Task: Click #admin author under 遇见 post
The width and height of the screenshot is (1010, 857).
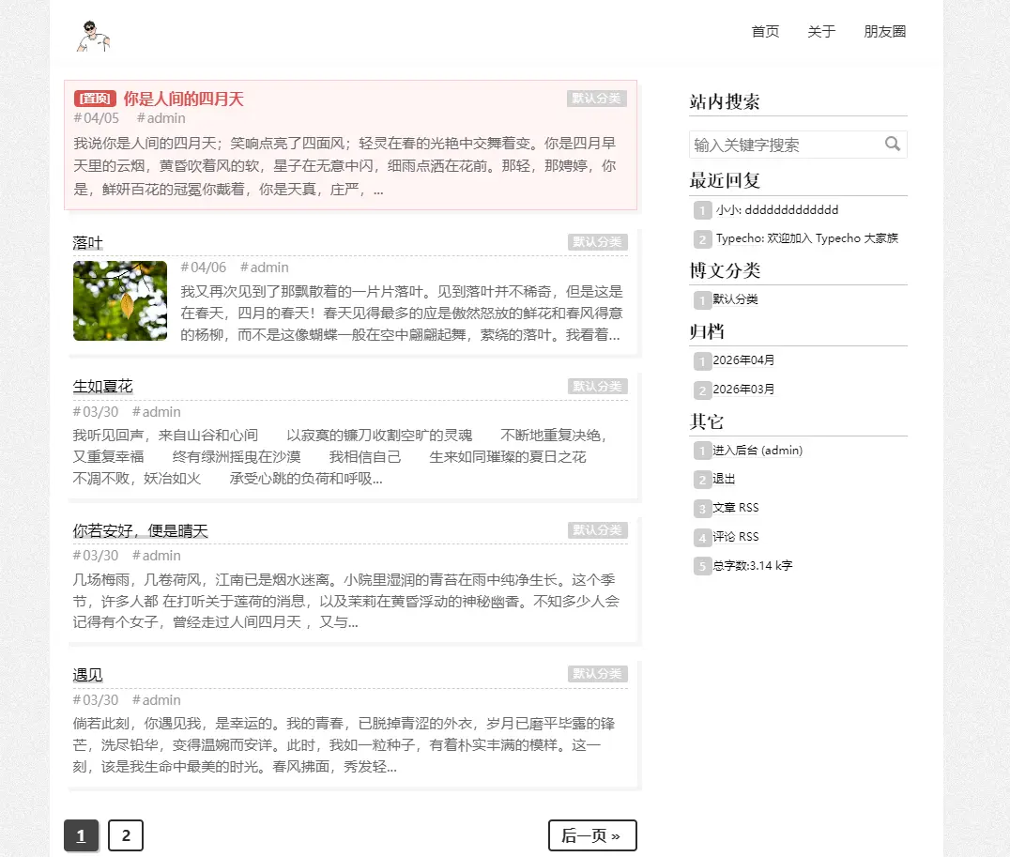Action: [x=157, y=700]
